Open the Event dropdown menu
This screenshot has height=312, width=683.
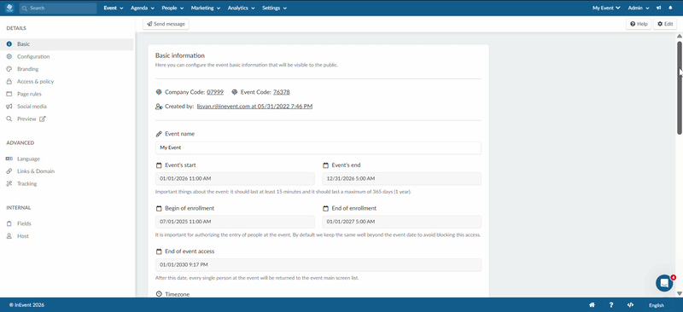coord(114,8)
